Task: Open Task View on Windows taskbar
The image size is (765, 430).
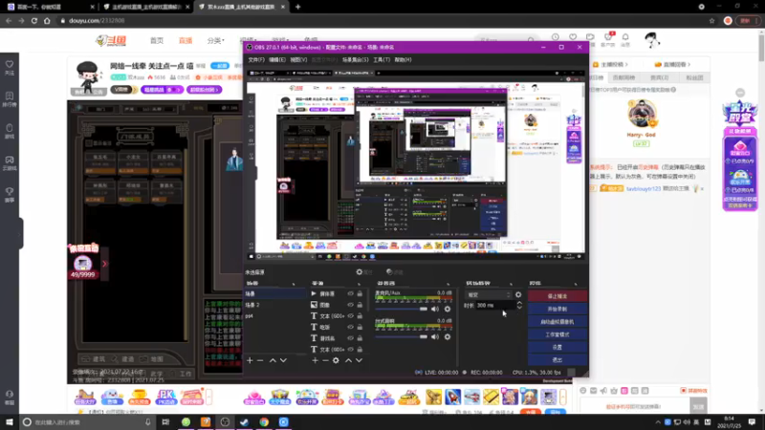Action: point(165,422)
